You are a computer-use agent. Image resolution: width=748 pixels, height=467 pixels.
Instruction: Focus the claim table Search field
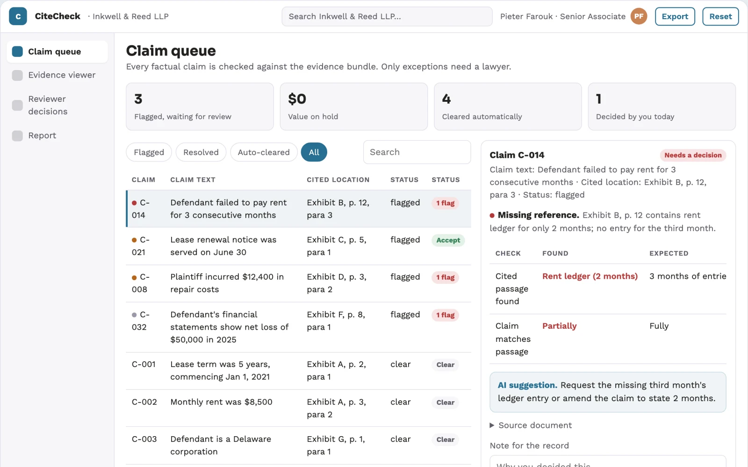(x=417, y=152)
